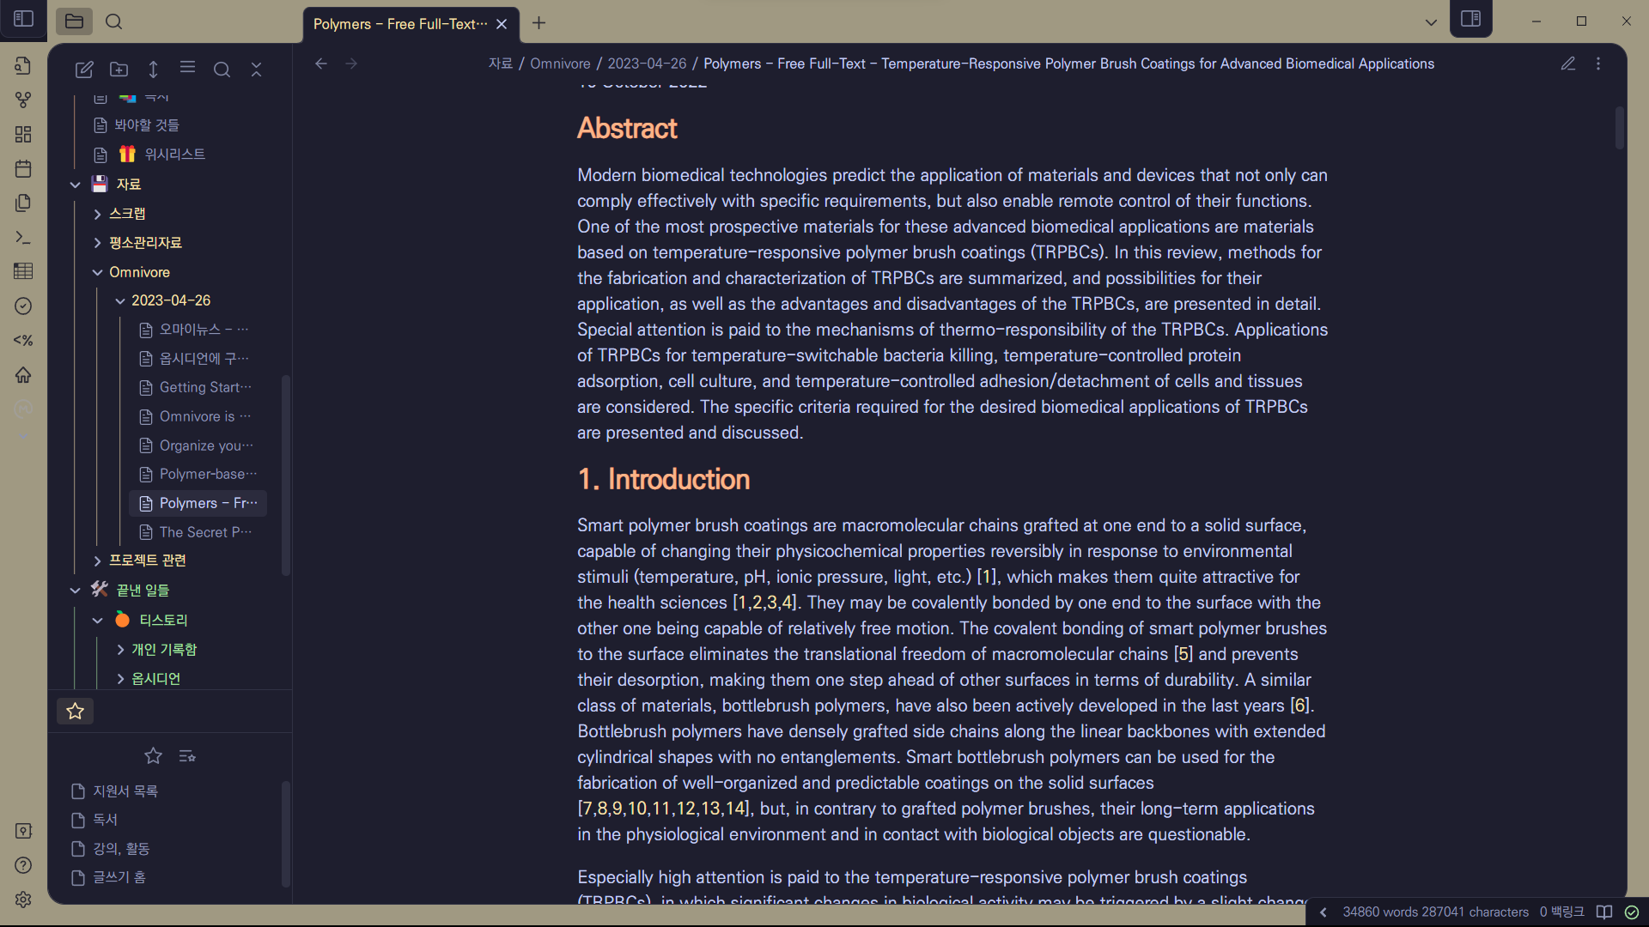Toggle the right sidebar panel

pos(1470,19)
